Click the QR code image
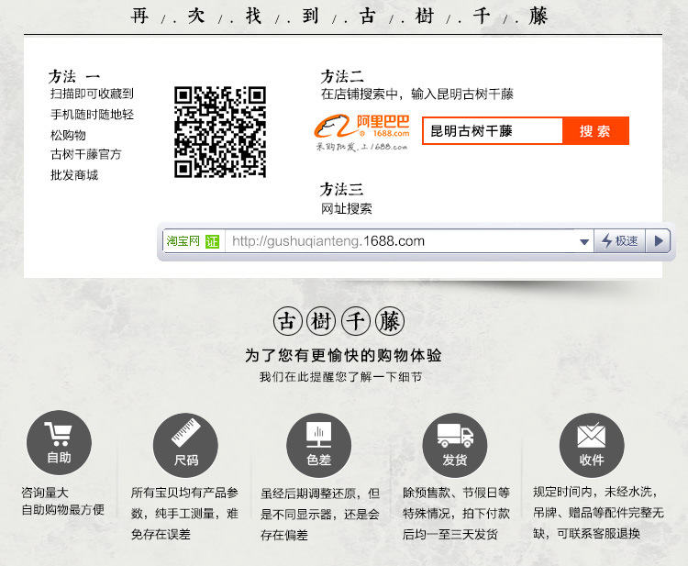This screenshot has width=688, height=566. tap(220, 132)
